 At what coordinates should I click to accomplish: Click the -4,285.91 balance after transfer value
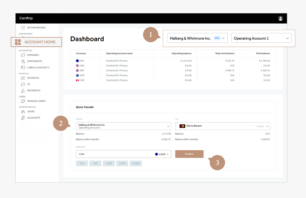pyautogui.click(x=166, y=139)
